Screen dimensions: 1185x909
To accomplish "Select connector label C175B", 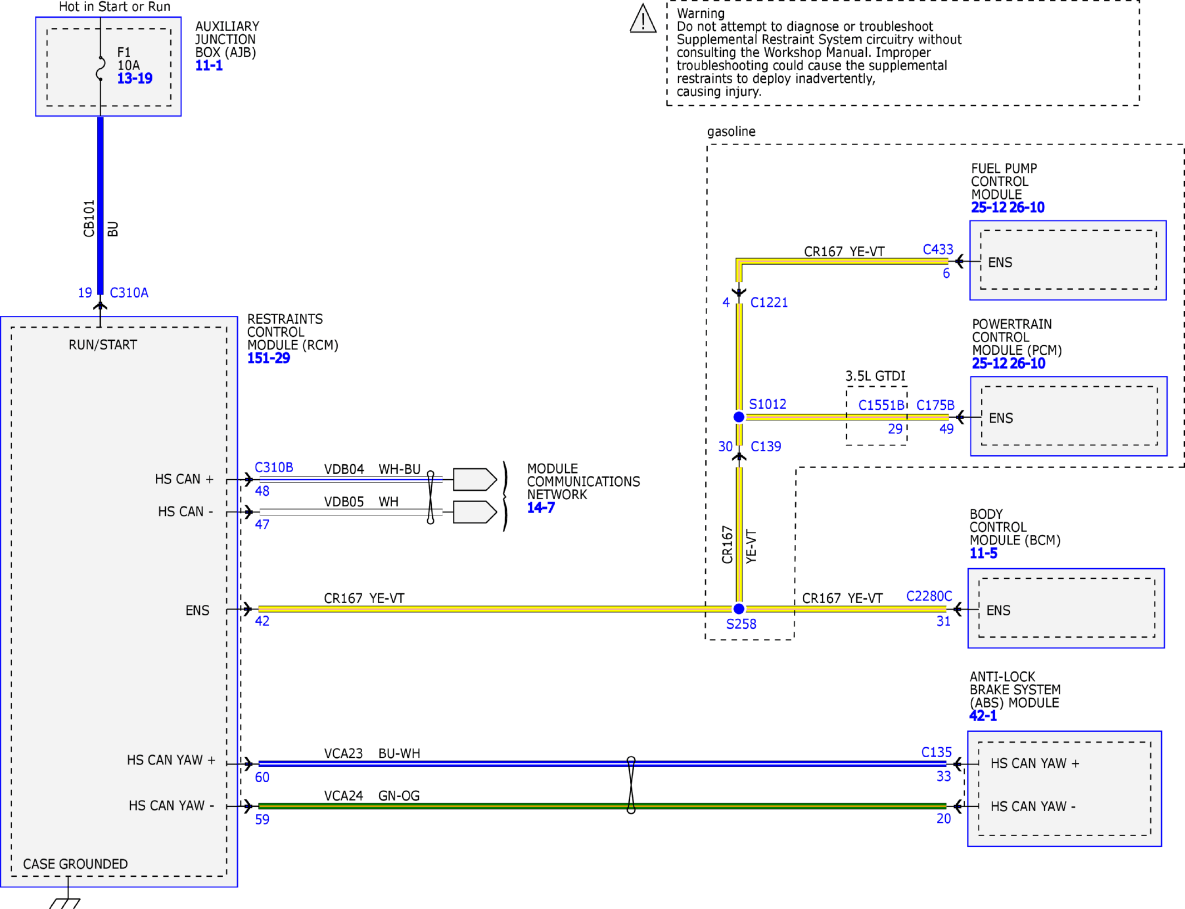I will pyautogui.click(x=936, y=405).
